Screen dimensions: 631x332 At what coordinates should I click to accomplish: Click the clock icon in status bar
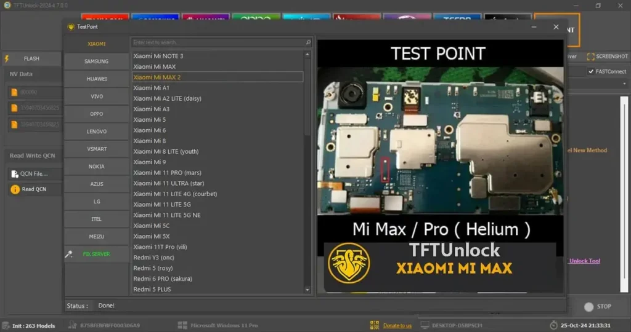pos(554,325)
